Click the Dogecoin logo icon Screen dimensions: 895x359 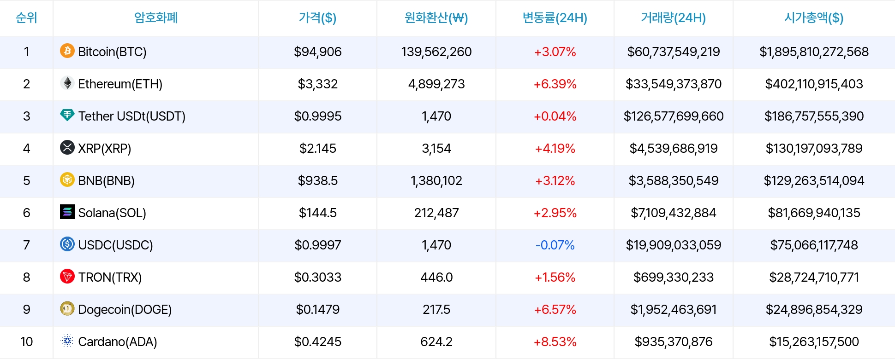tap(67, 308)
